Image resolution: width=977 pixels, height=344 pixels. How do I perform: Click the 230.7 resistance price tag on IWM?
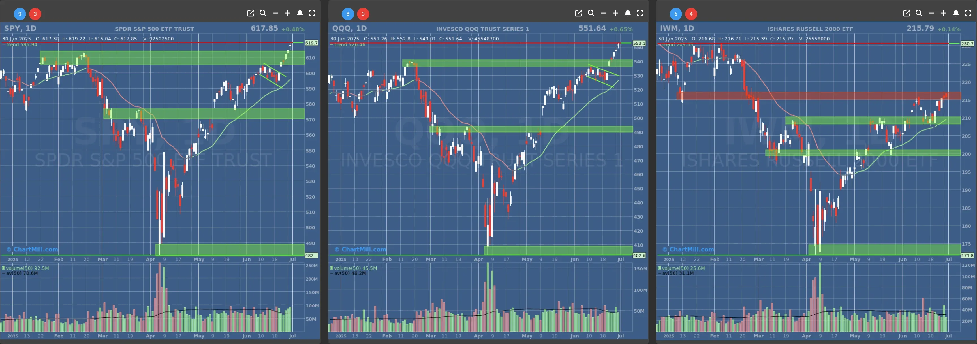967,44
